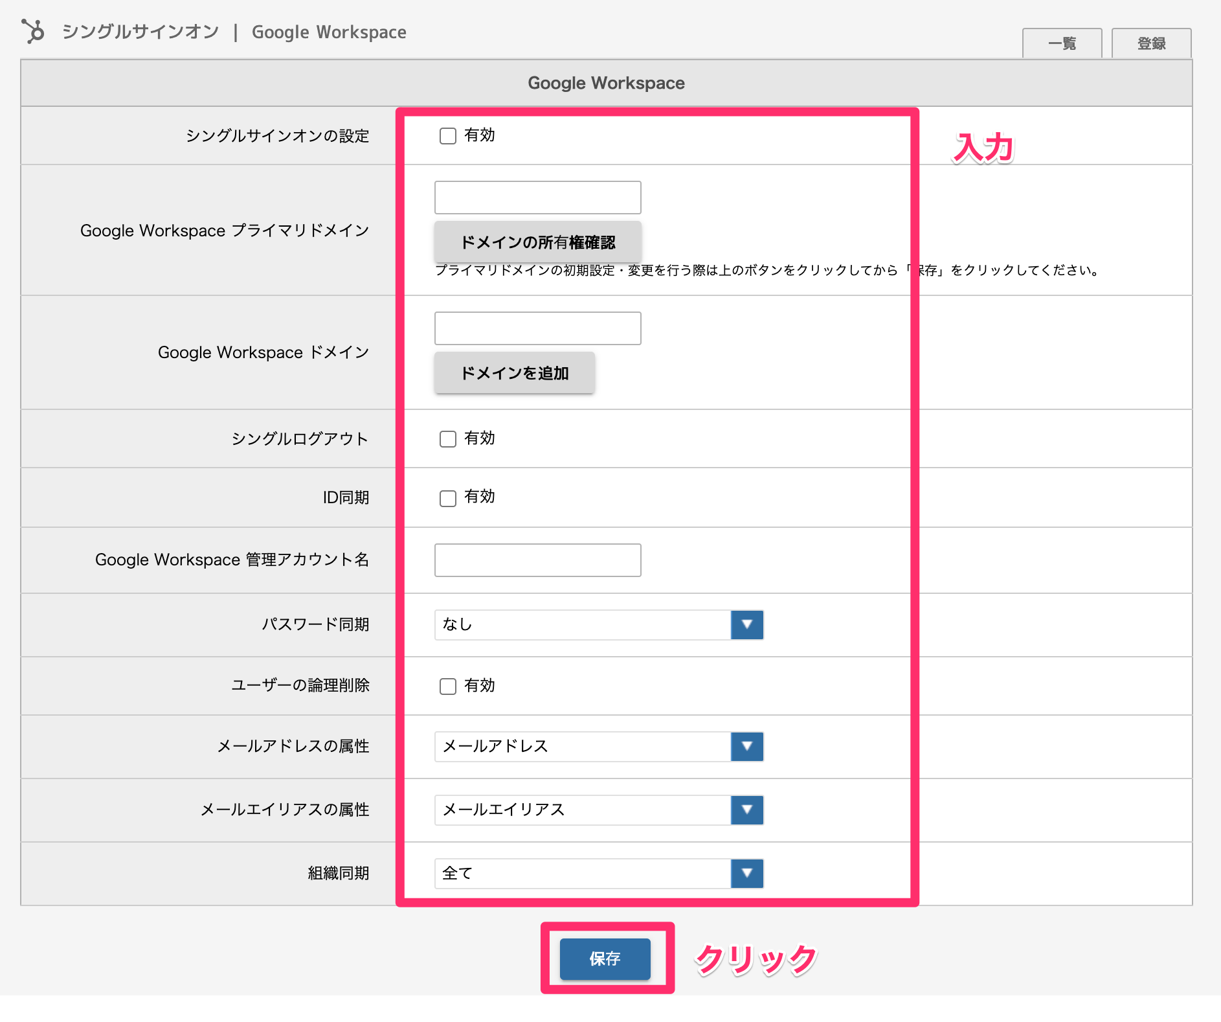The image size is (1221, 1022).
Task: Click the Google Workspace section header text
Action: click(x=607, y=83)
